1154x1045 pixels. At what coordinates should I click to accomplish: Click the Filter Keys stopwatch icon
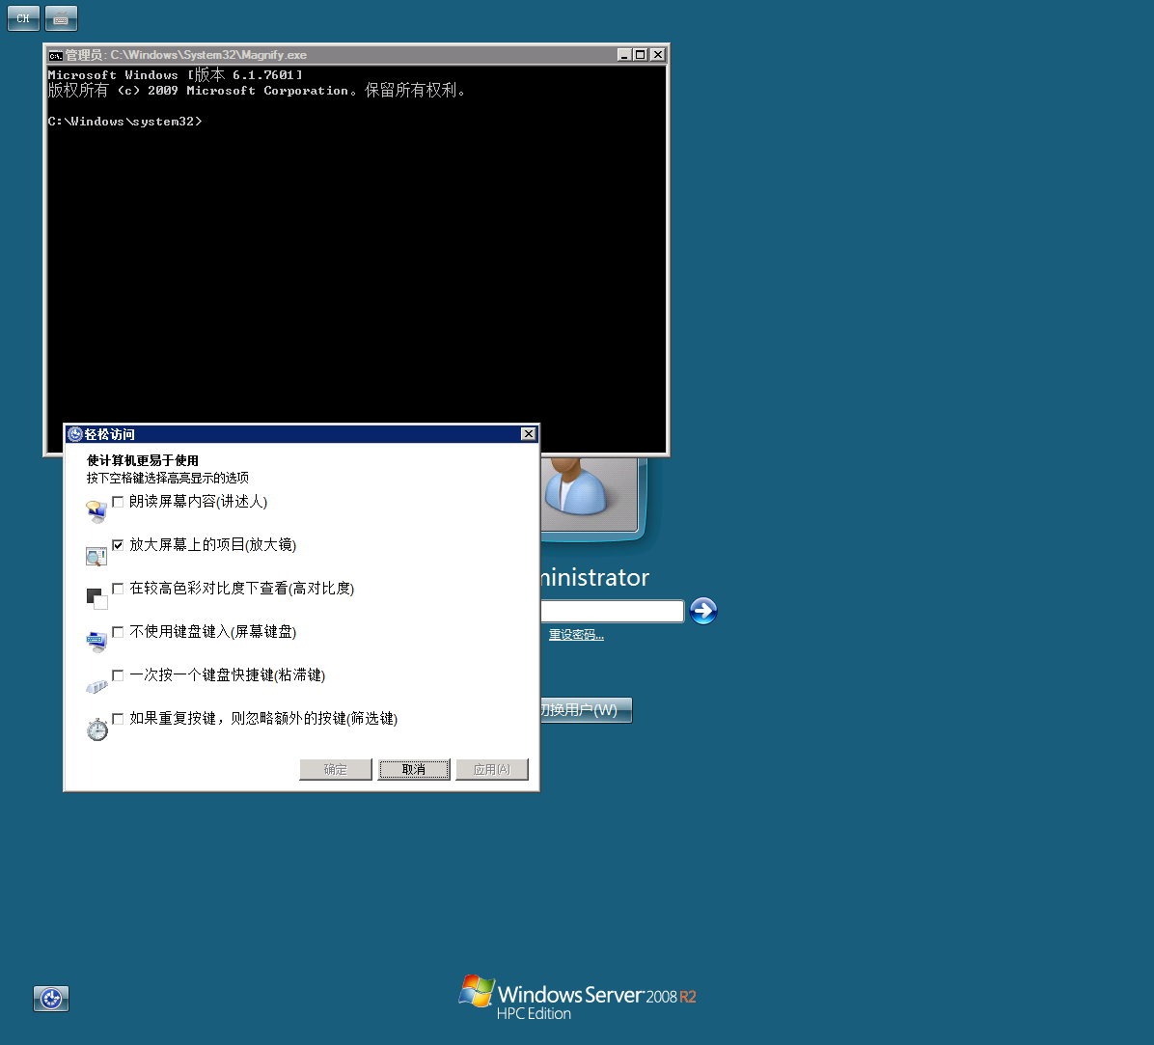pyautogui.click(x=96, y=729)
